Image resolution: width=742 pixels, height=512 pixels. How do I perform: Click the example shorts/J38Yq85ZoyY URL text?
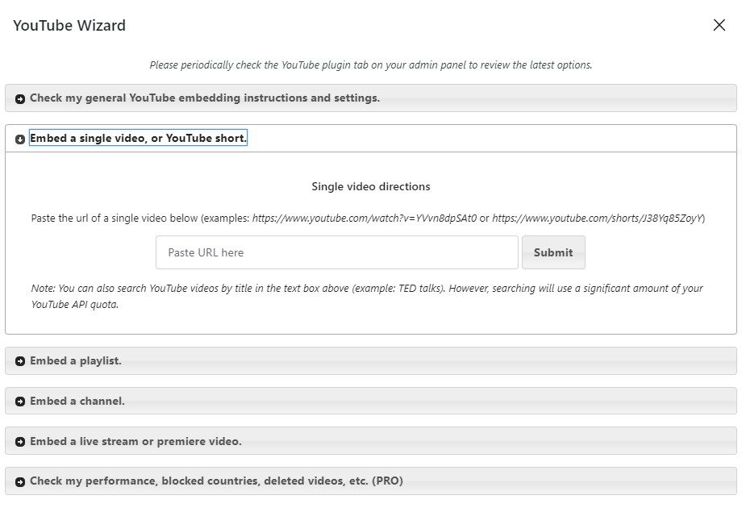[598, 219]
